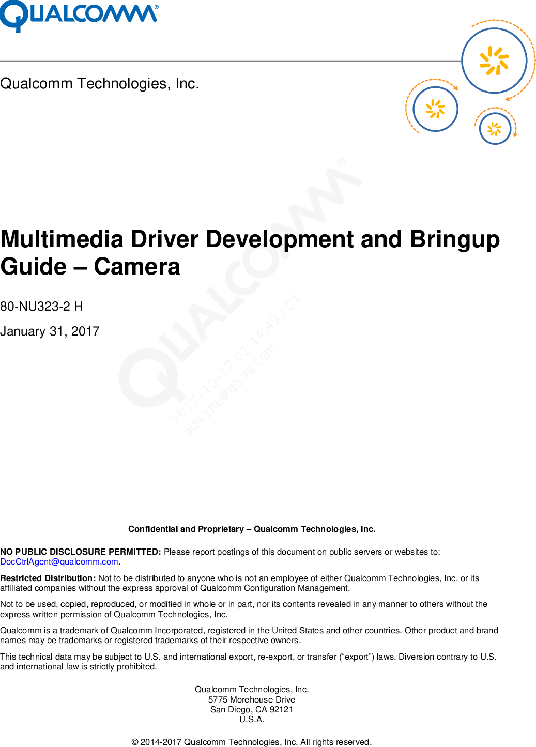The width and height of the screenshot is (536, 747).
Task: Click the smallest blue circle graphic
Action: [x=495, y=129]
